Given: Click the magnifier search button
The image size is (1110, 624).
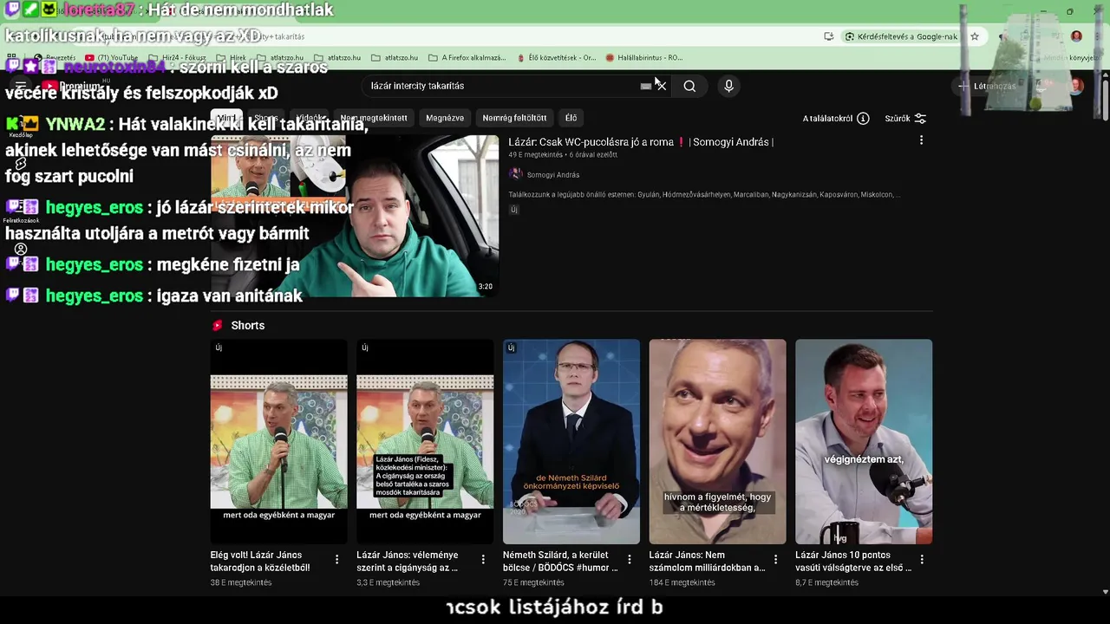Looking at the screenshot, I should pos(689,86).
